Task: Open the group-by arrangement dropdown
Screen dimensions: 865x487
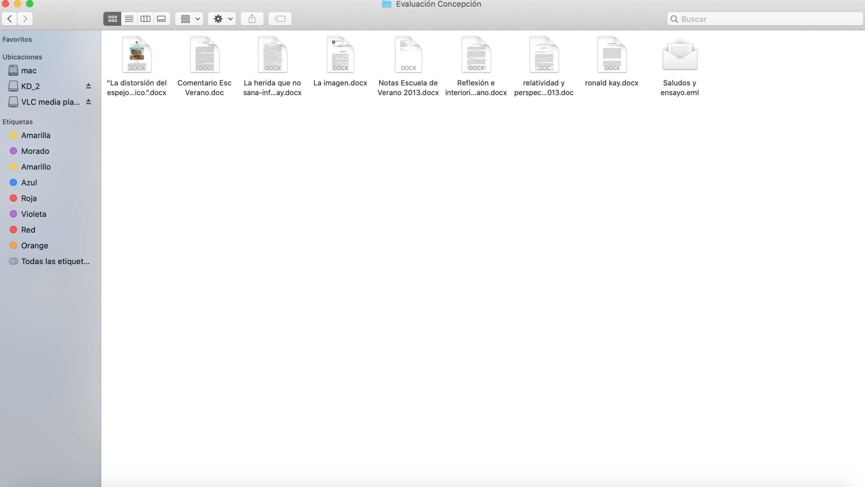Action: (x=189, y=19)
